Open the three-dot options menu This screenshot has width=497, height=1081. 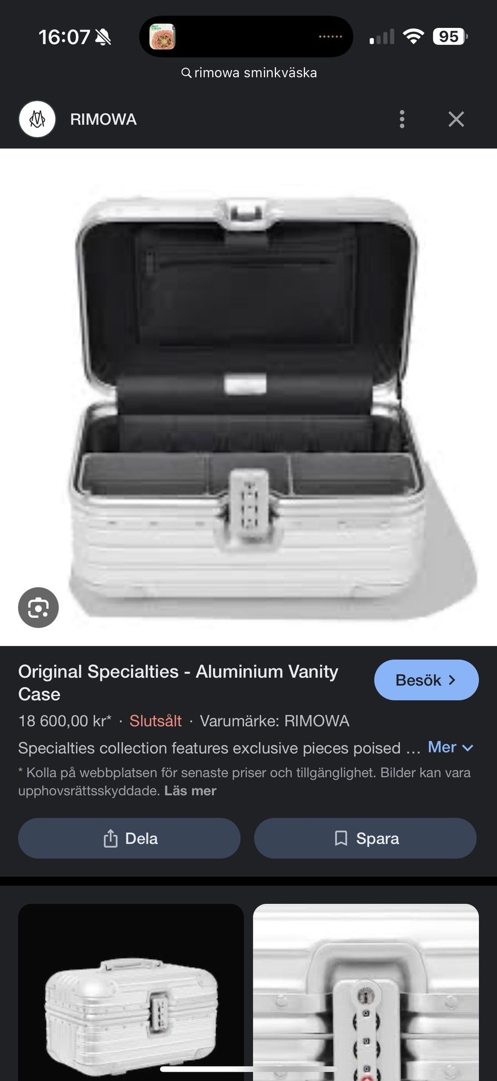point(402,119)
